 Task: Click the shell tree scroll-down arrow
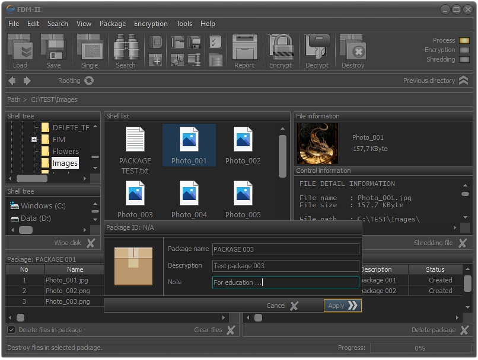95,168
